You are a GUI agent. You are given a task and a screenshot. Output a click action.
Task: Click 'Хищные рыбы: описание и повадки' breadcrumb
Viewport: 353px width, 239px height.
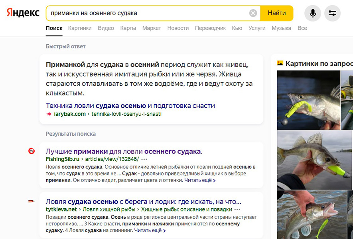point(186,209)
